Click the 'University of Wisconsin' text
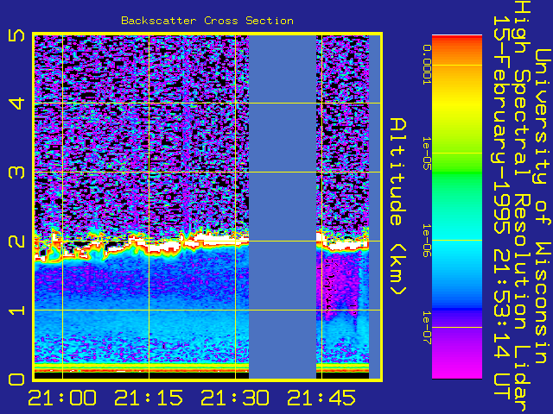Image resolution: width=553 pixels, height=414 pixels. click(543, 207)
